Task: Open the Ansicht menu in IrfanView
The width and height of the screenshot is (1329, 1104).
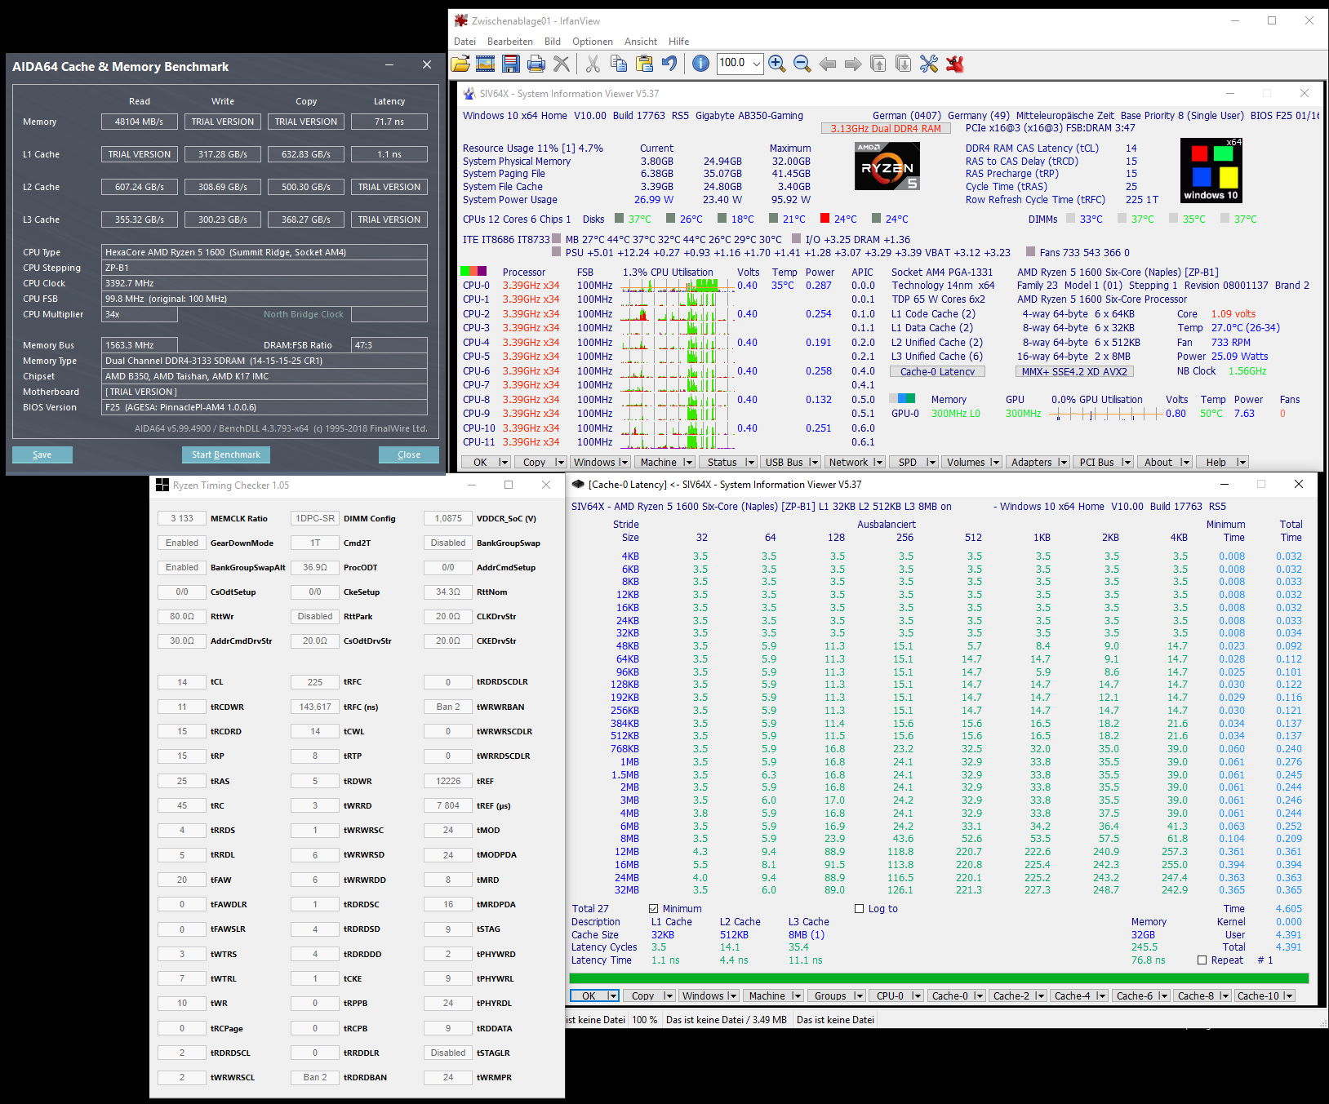Action: coord(641,42)
